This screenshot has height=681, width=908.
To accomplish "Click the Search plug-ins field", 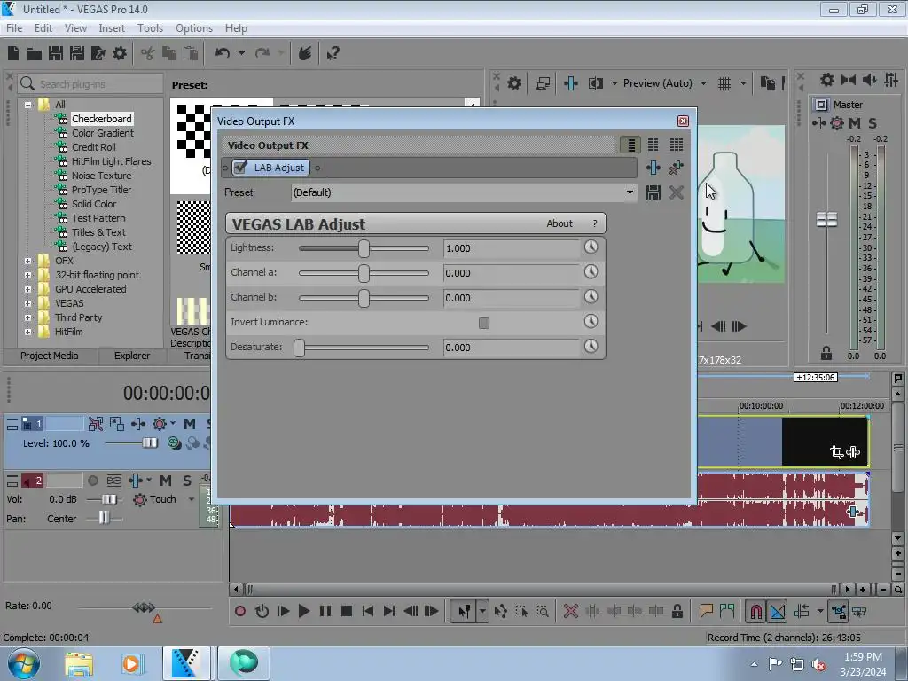I will pyautogui.click(x=91, y=84).
